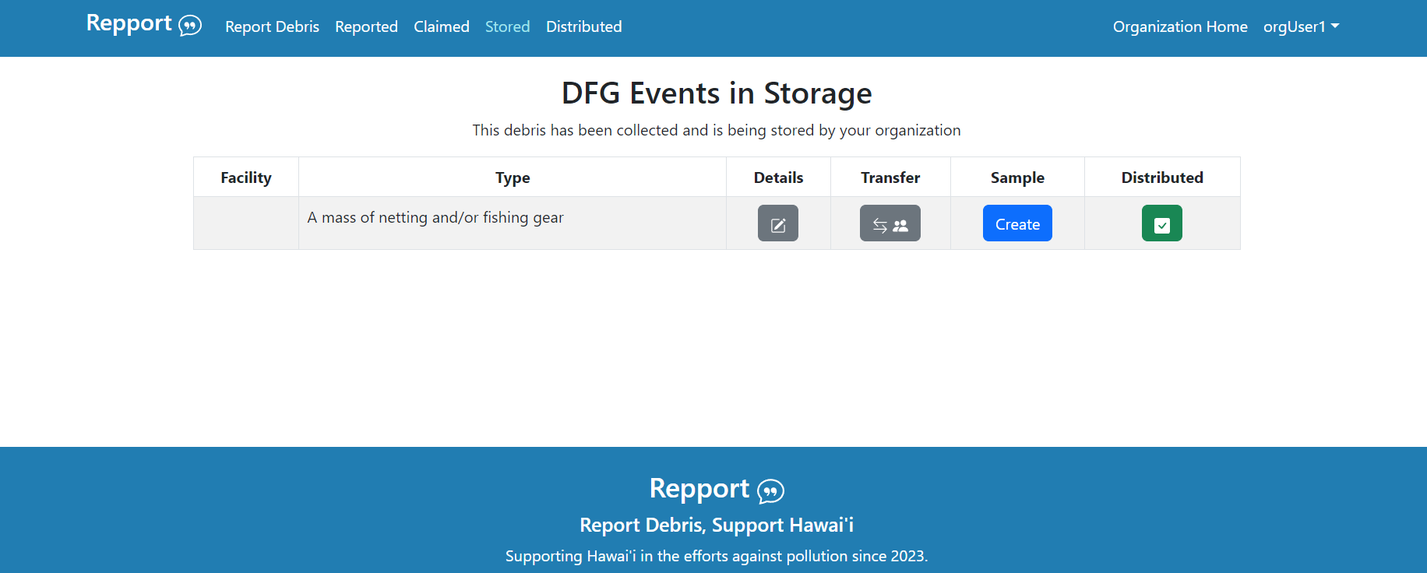Select the netting and/or fishing gear row text
The image size is (1427, 573).
435,218
